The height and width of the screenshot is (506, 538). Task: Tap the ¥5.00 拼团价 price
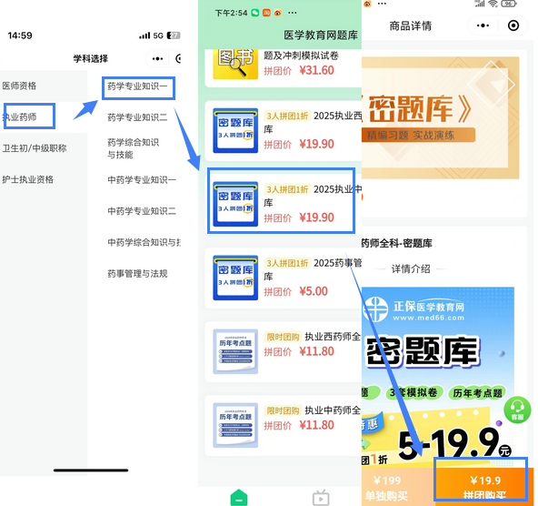click(314, 291)
